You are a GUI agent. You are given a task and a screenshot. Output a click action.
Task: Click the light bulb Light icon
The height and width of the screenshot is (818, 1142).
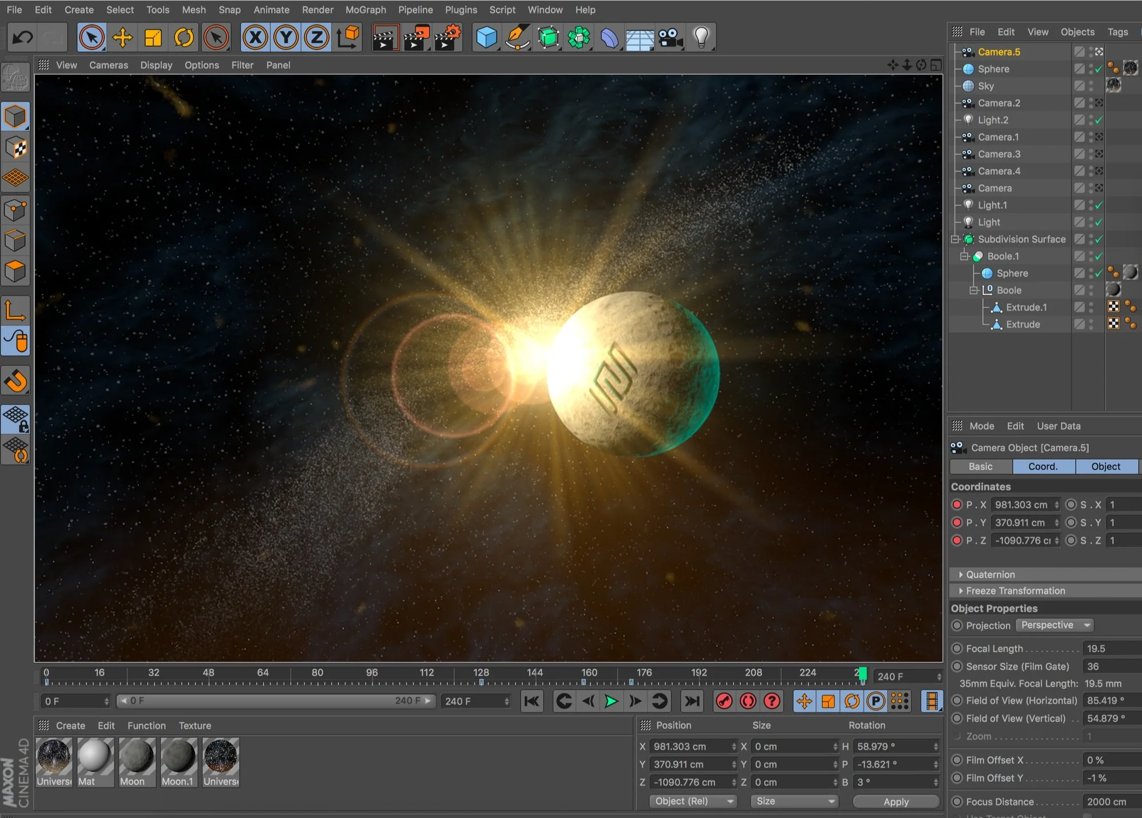coord(701,38)
